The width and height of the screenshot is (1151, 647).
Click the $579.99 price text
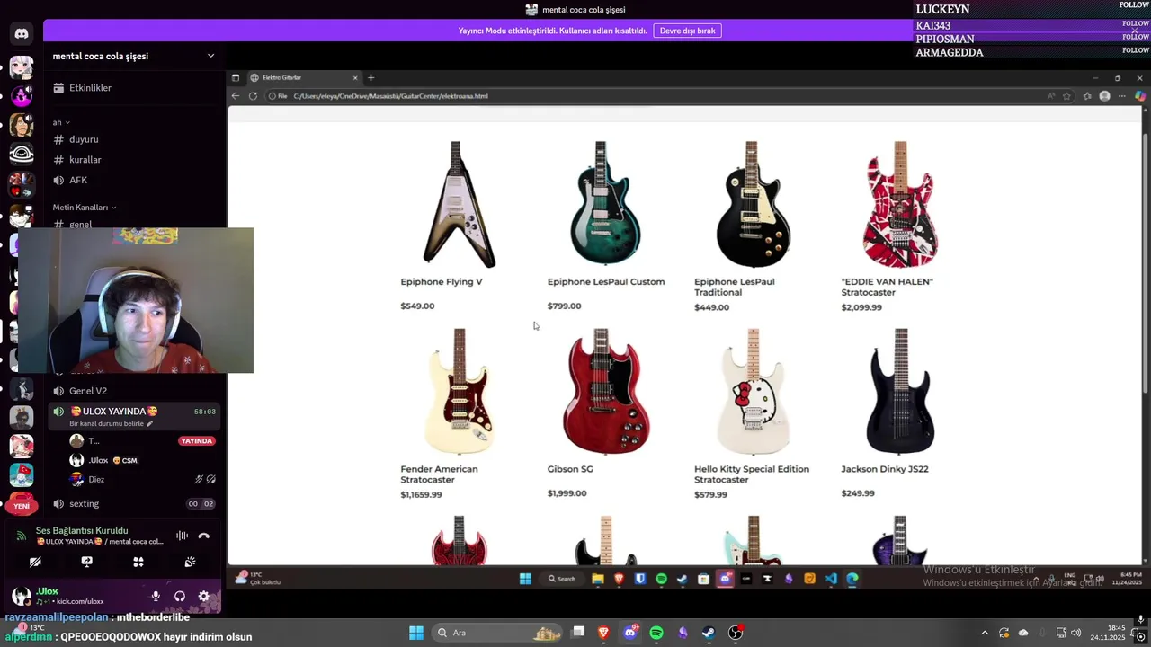click(x=710, y=494)
